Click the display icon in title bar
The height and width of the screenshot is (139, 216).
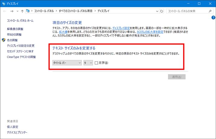[x=4, y=4]
